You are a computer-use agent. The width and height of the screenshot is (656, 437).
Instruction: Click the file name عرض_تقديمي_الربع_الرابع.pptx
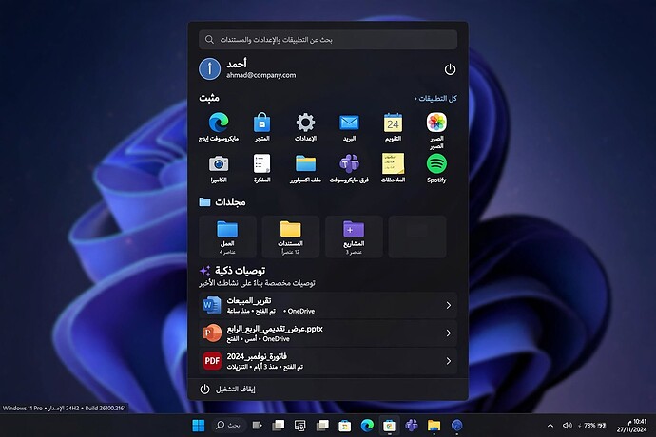(x=275, y=329)
